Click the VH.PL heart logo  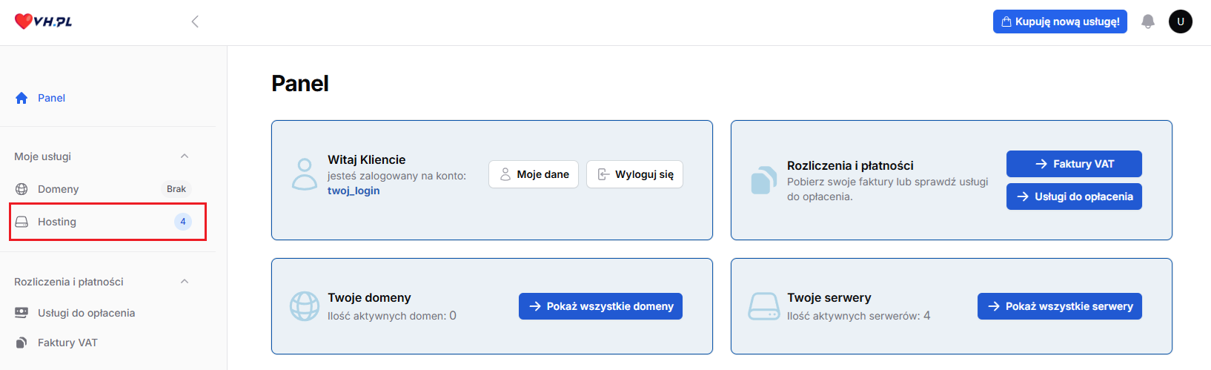(x=43, y=22)
